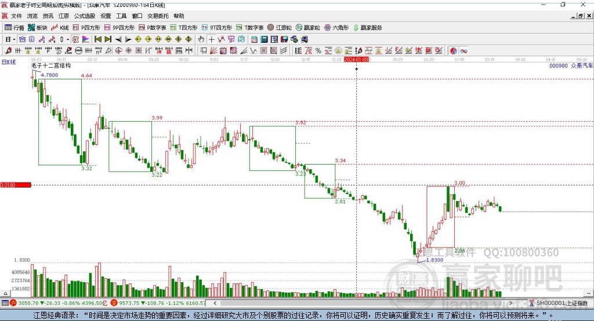The height and width of the screenshot is (321, 594).
Task: Click the 沪 Shanghai index status icon
Action: [13, 303]
